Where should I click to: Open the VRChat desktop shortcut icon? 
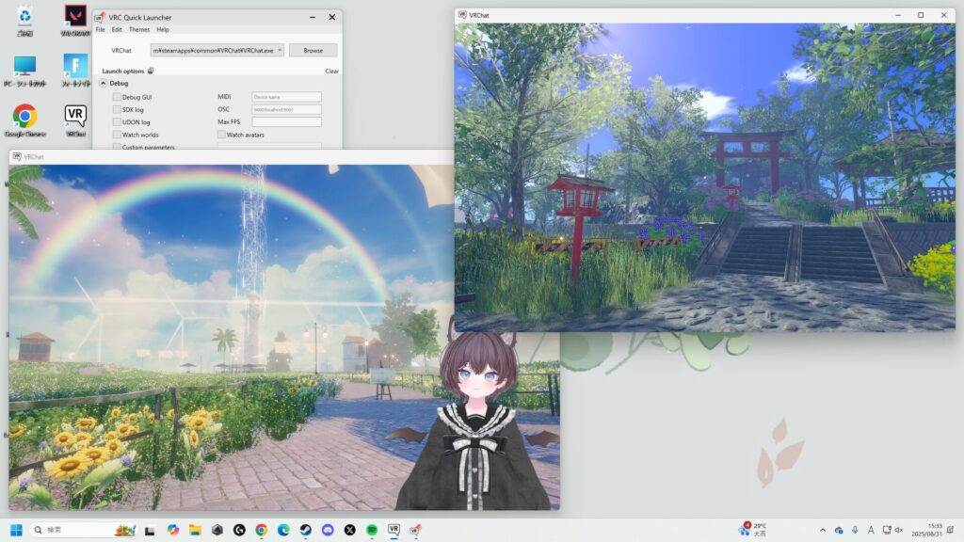tap(75, 117)
